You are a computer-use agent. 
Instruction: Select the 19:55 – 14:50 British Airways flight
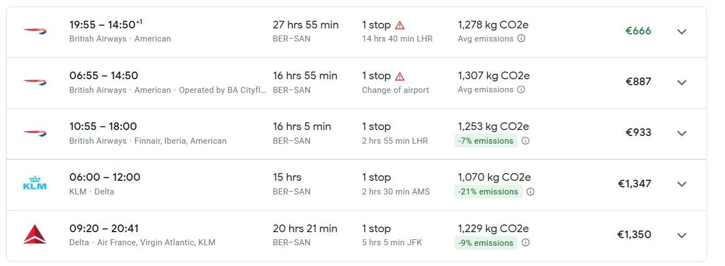pos(356,32)
